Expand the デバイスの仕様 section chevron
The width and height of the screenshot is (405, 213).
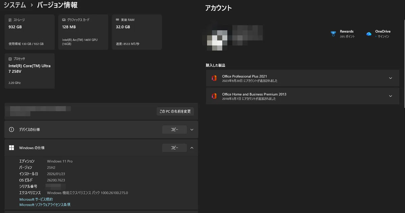pyautogui.click(x=192, y=129)
